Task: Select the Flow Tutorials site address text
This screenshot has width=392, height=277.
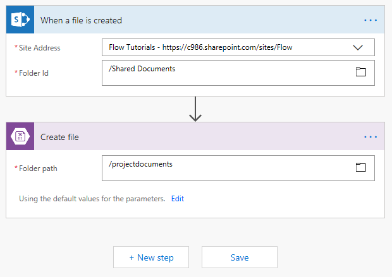Action: pyautogui.click(x=200, y=47)
